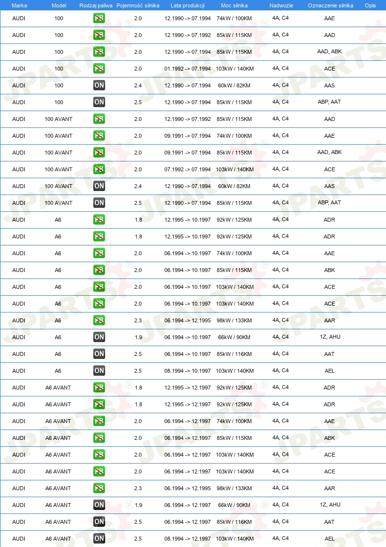Click diesel ON icon in Audi 100 'ABP, AAT' row

click(99, 102)
